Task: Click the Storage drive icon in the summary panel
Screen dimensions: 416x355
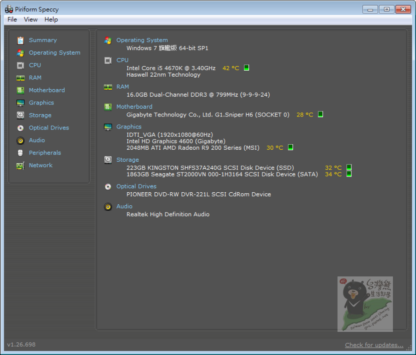Action: 108,160
